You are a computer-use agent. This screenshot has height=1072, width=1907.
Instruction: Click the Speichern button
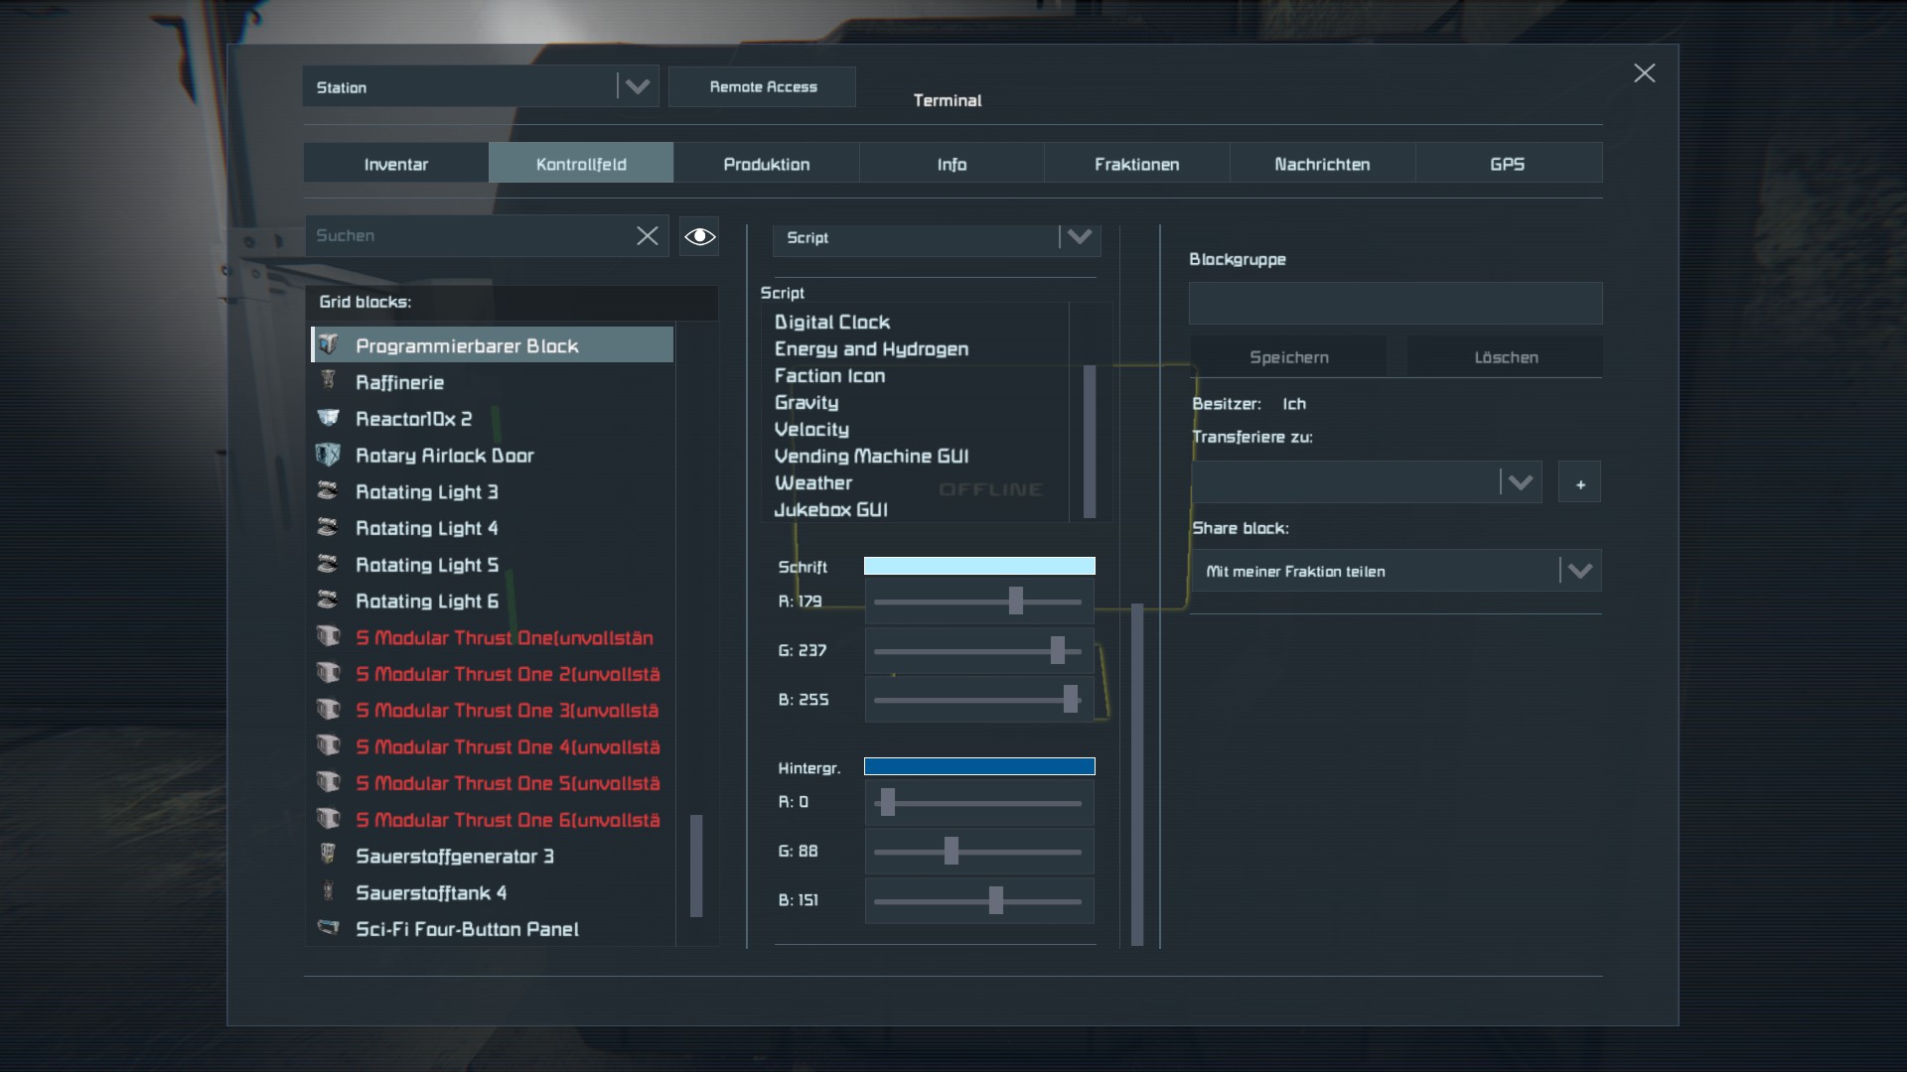point(1288,357)
